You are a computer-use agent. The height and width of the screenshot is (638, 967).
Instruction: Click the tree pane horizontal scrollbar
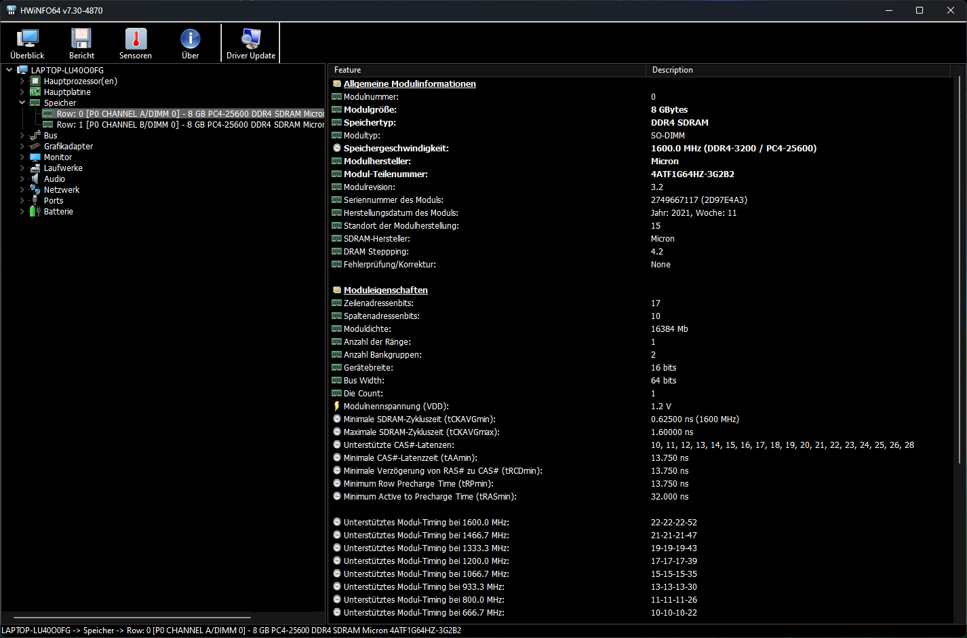point(132,618)
